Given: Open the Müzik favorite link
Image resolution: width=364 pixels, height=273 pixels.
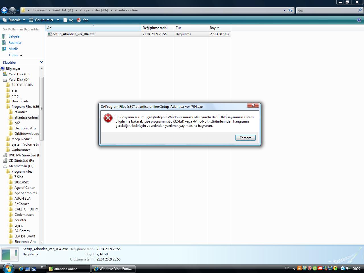Looking at the screenshot, I should coord(13,49).
